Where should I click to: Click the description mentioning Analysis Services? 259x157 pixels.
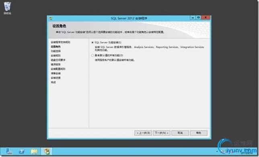point(149,48)
